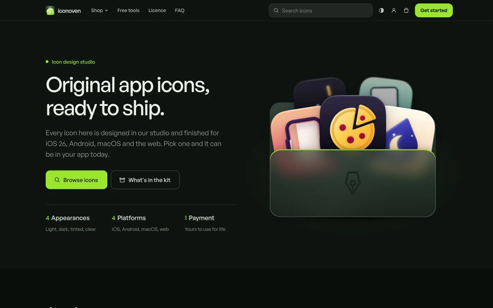Open the shopping bag cart
493x308 pixels.
[x=406, y=10]
